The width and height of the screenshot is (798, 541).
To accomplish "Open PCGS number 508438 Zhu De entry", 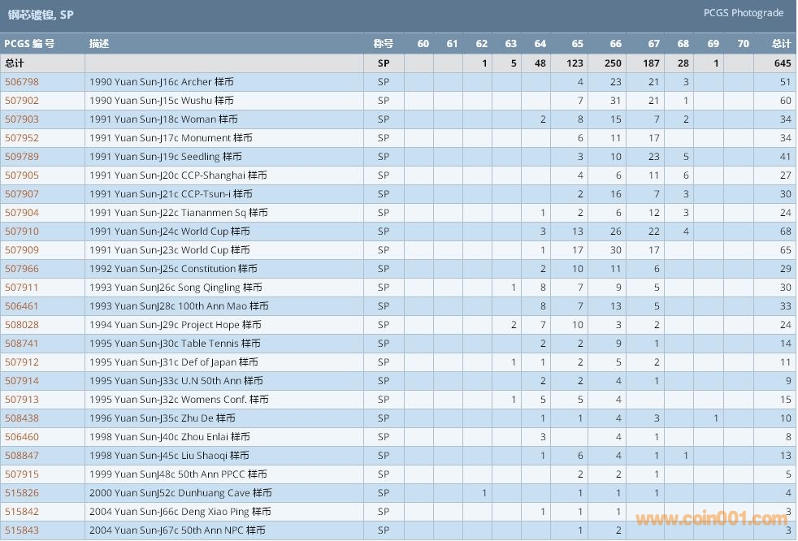I will click(x=22, y=418).
